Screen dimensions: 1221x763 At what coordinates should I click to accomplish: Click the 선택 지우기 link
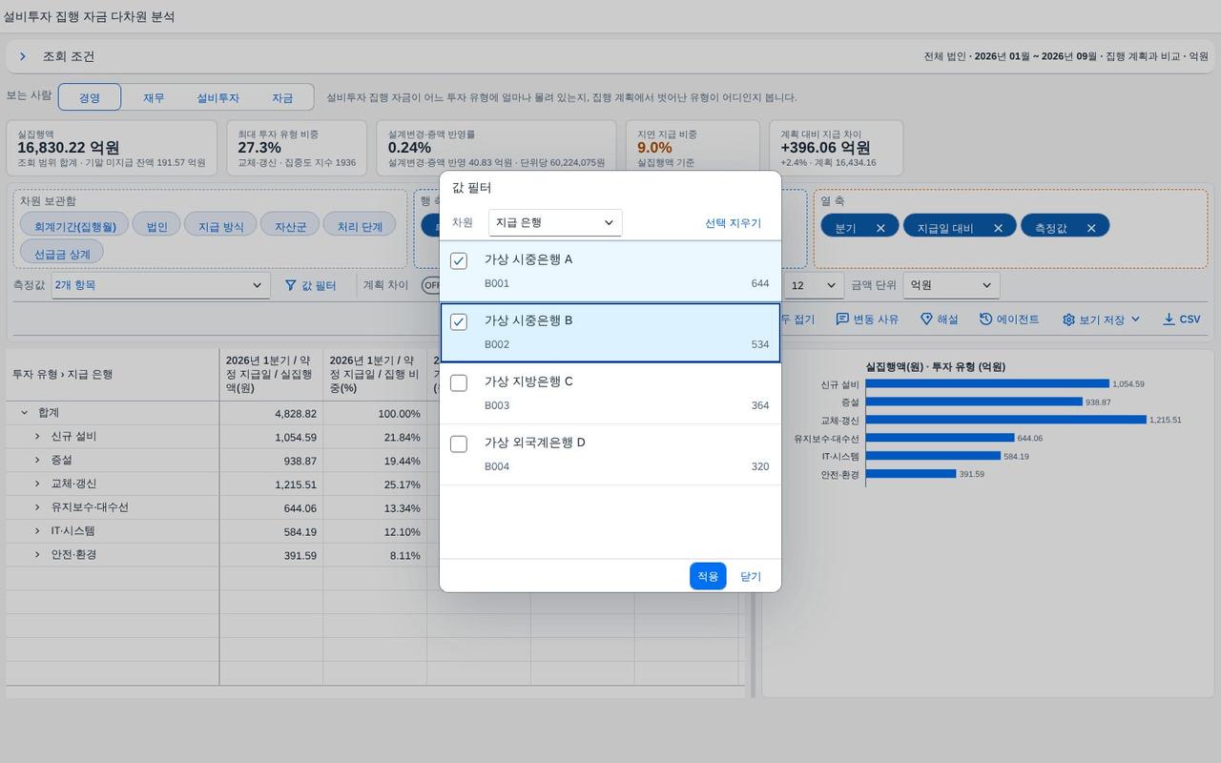[x=733, y=223]
